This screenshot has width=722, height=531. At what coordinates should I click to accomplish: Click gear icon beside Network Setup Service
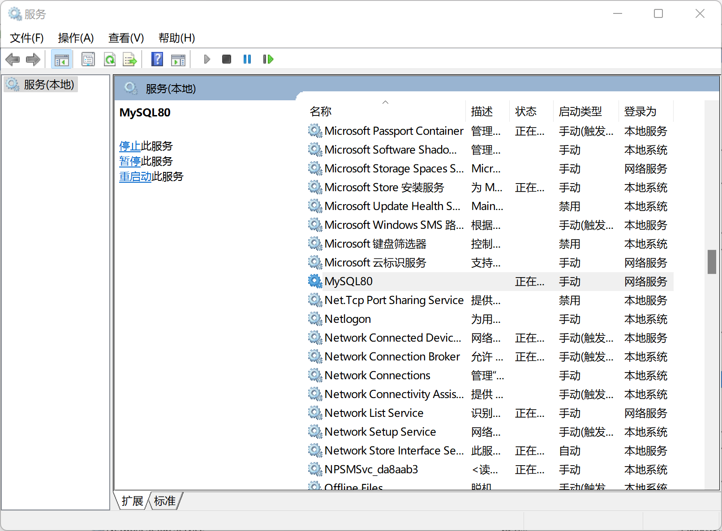click(x=315, y=432)
